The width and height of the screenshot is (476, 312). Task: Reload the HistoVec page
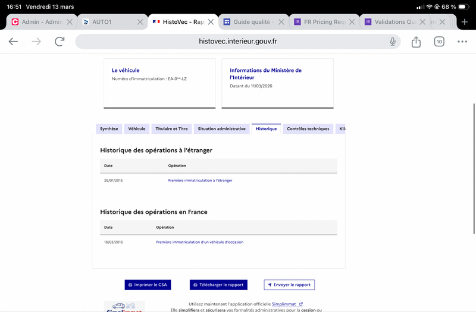click(x=59, y=42)
